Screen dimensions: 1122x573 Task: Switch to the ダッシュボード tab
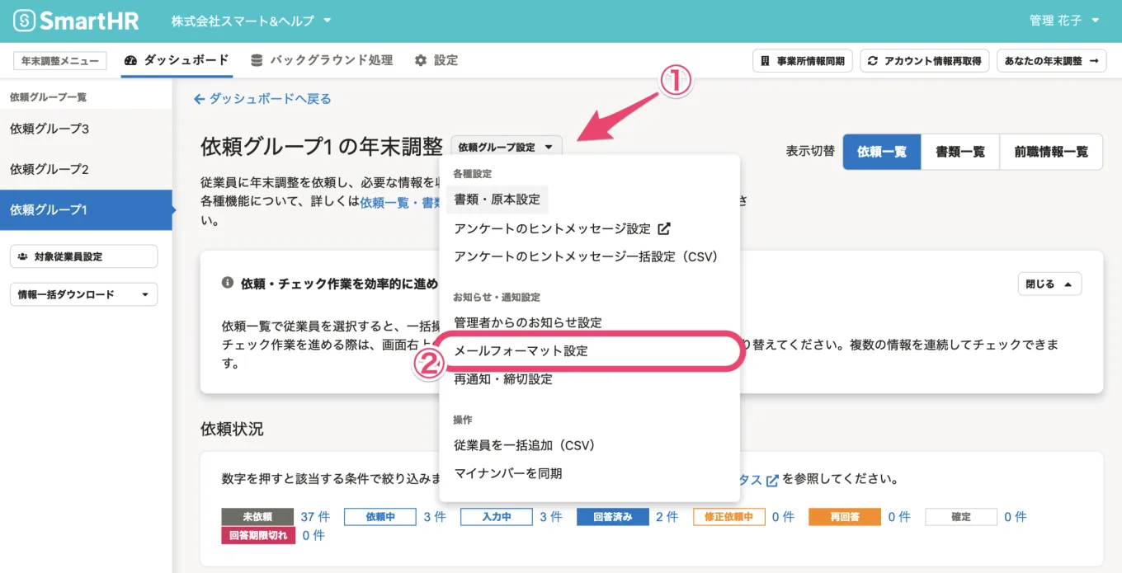[x=177, y=60]
